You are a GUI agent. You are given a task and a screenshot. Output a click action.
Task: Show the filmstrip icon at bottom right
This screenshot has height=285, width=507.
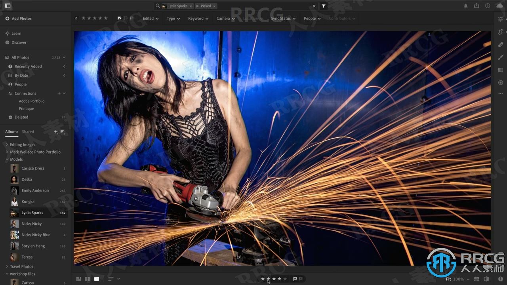(477, 279)
